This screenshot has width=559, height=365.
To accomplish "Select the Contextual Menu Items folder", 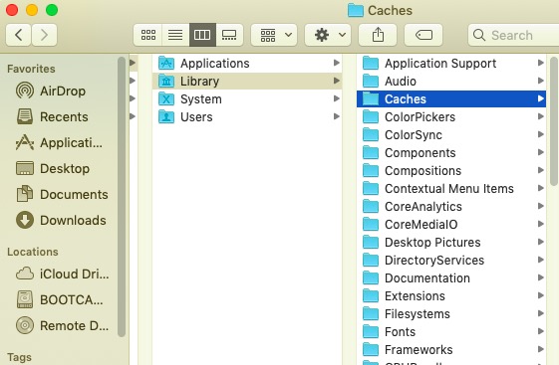I will point(451,189).
